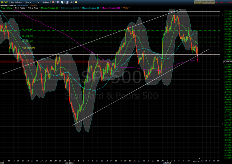Viewport: 232px width, 164px height.
Task: Click the lower trendline start handle near June 4
Action: click(x=72, y=125)
